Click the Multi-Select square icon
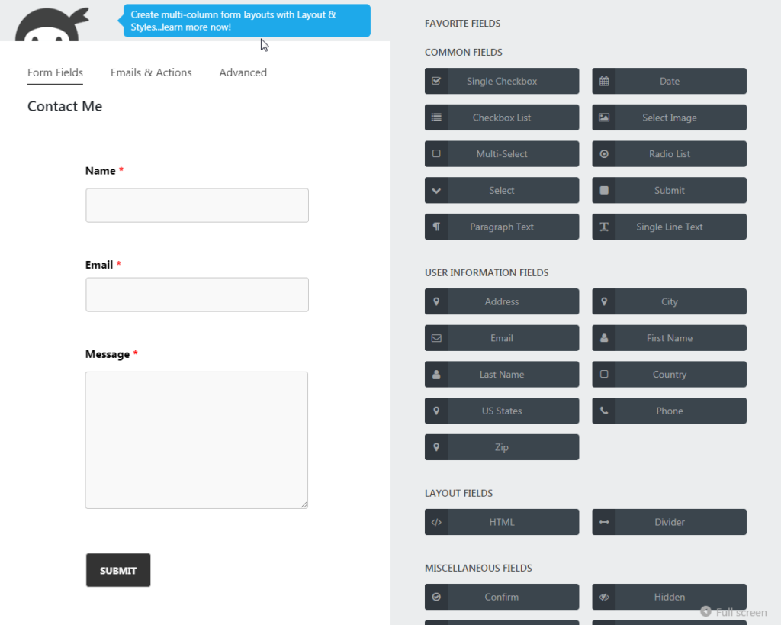Image resolution: width=781 pixels, height=625 pixels. (436, 153)
